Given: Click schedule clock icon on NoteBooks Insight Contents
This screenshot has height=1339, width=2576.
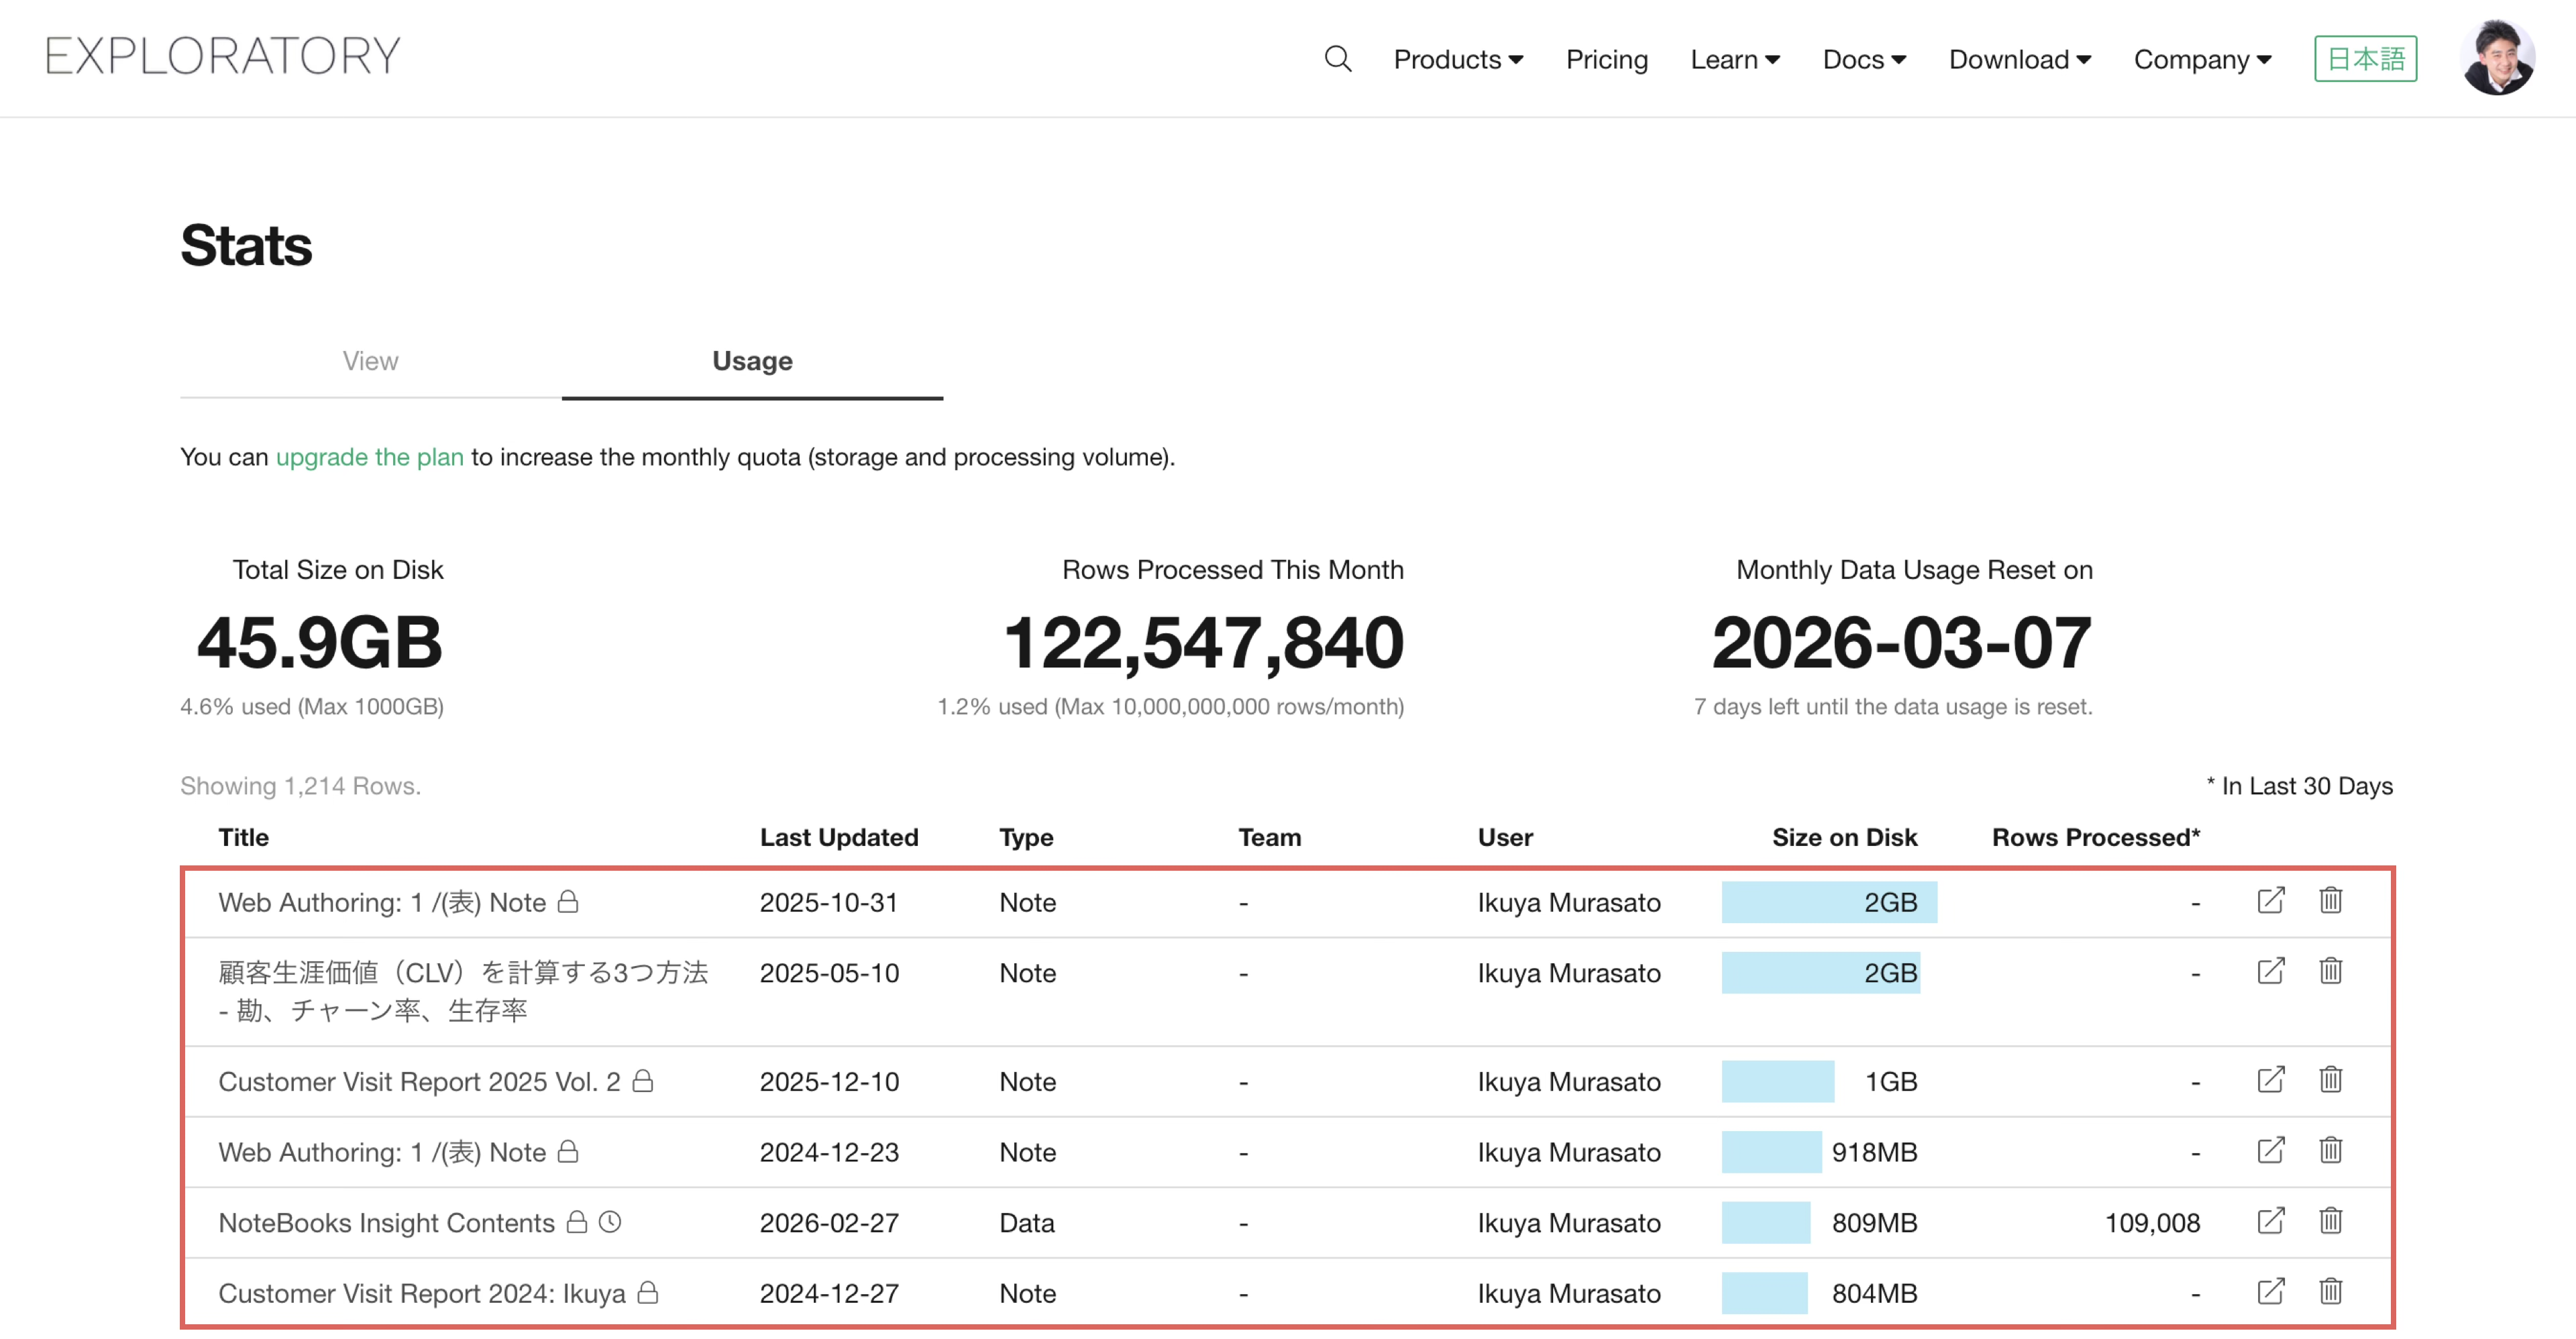Looking at the screenshot, I should [x=610, y=1222].
